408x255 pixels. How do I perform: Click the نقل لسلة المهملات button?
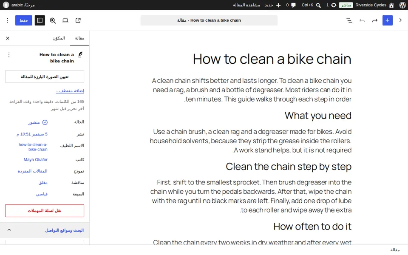tap(45, 210)
